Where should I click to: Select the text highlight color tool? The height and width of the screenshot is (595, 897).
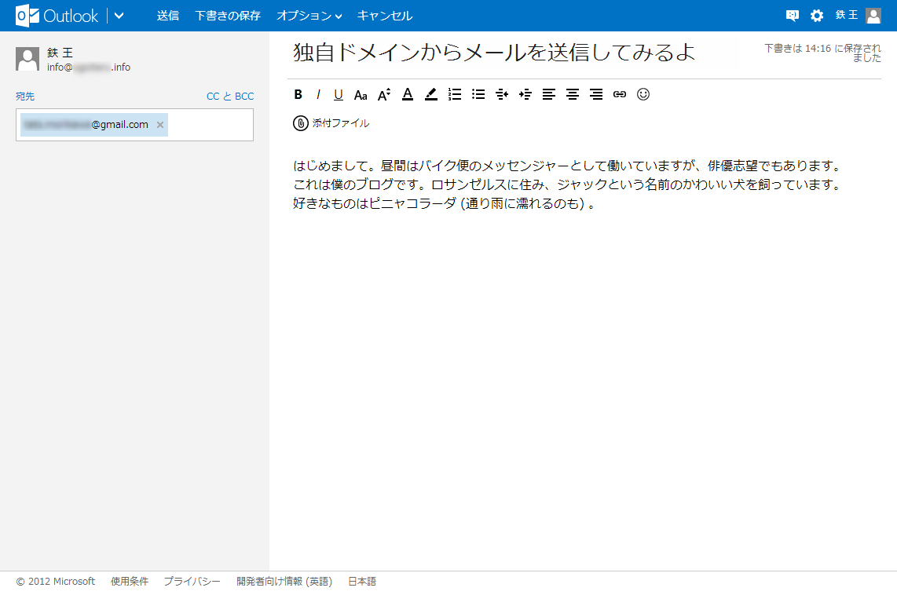pyautogui.click(x=431, y=95)
